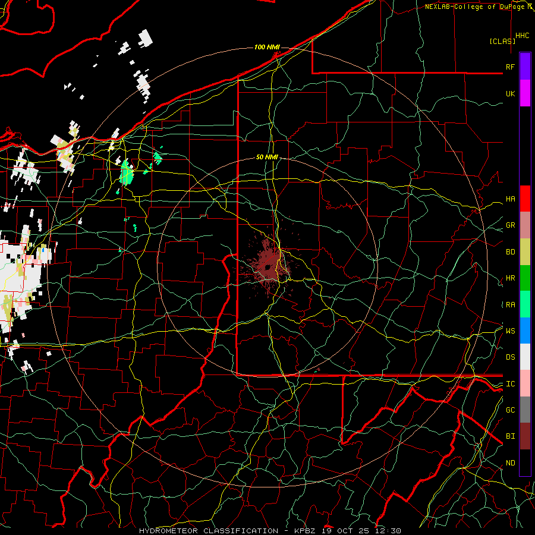Click the BD legend label
535x535 pixels.
[510, 252]
